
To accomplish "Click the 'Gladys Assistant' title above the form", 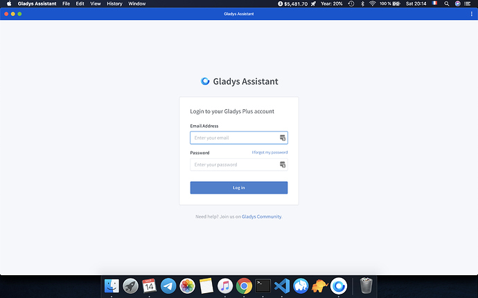I will (x=245, y=82).
